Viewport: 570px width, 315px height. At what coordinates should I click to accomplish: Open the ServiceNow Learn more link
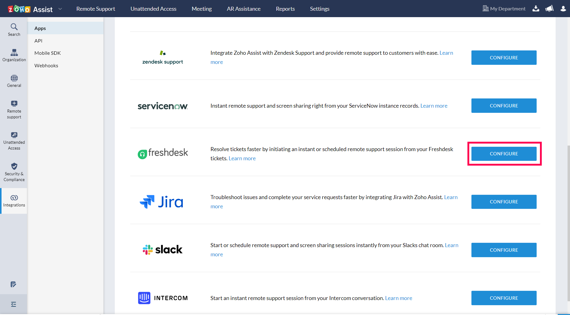pos(434,106)
